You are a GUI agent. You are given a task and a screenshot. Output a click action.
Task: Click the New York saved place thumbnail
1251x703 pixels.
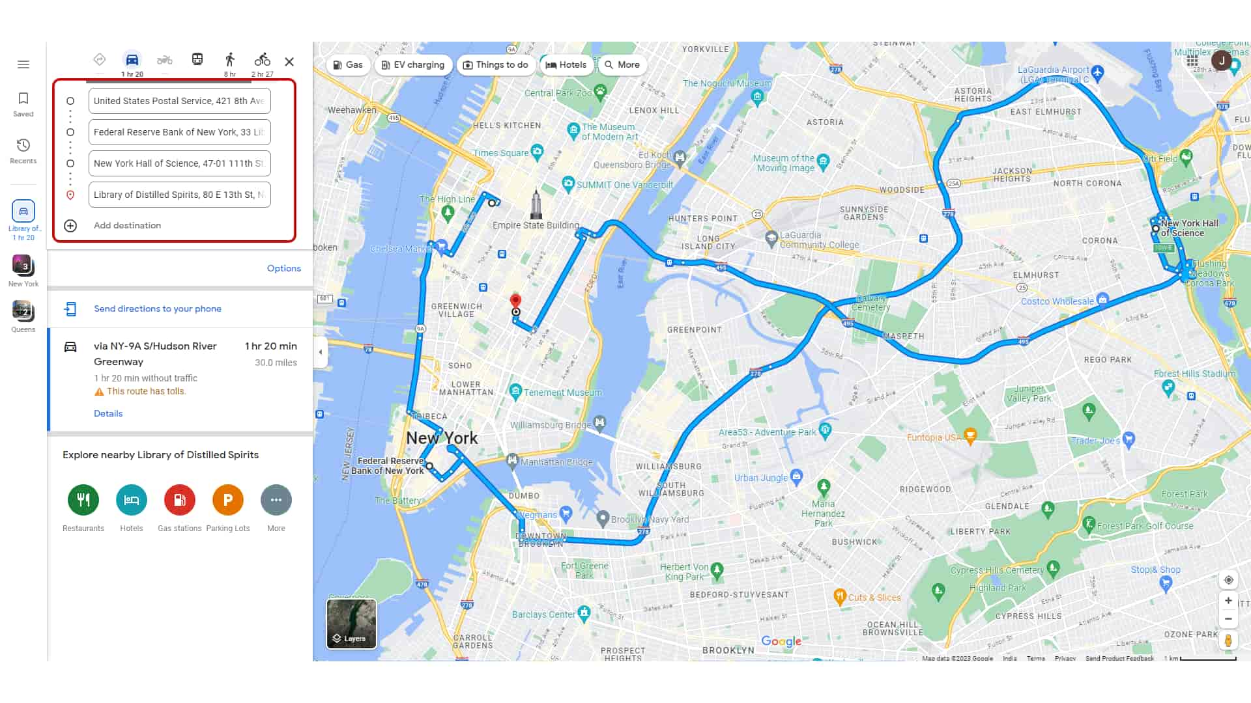click(23, 265)
